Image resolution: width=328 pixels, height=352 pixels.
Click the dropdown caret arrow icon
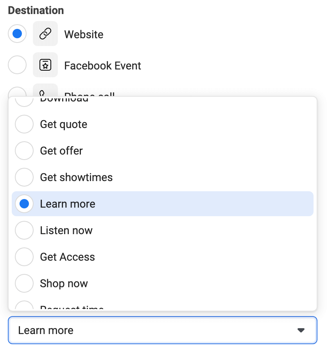pyautogui.click(x=301, y=330)
